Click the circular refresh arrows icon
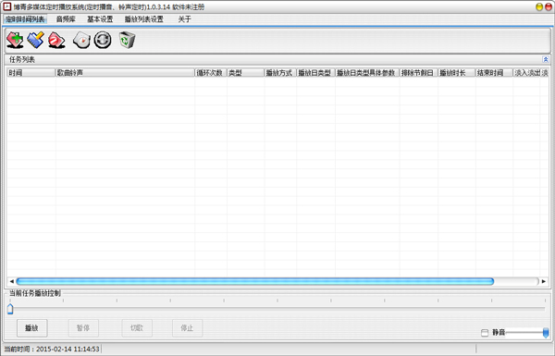Screen dimensions: 555x356 coord(103,40)
